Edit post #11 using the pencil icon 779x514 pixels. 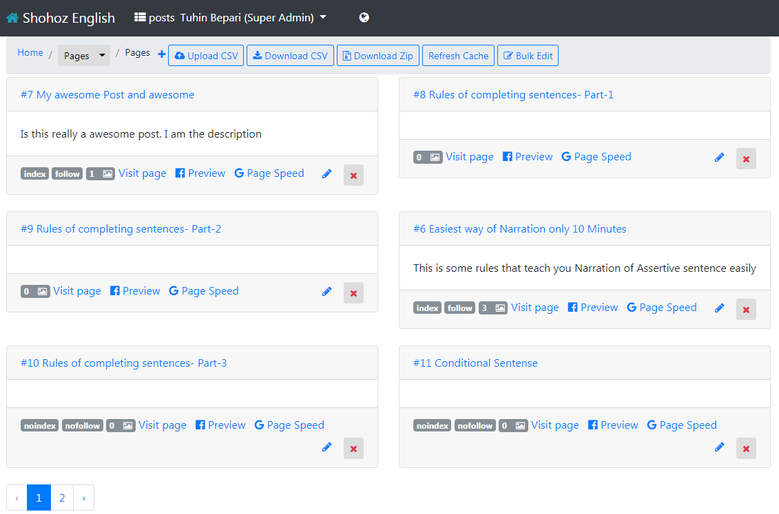point(719,447)
